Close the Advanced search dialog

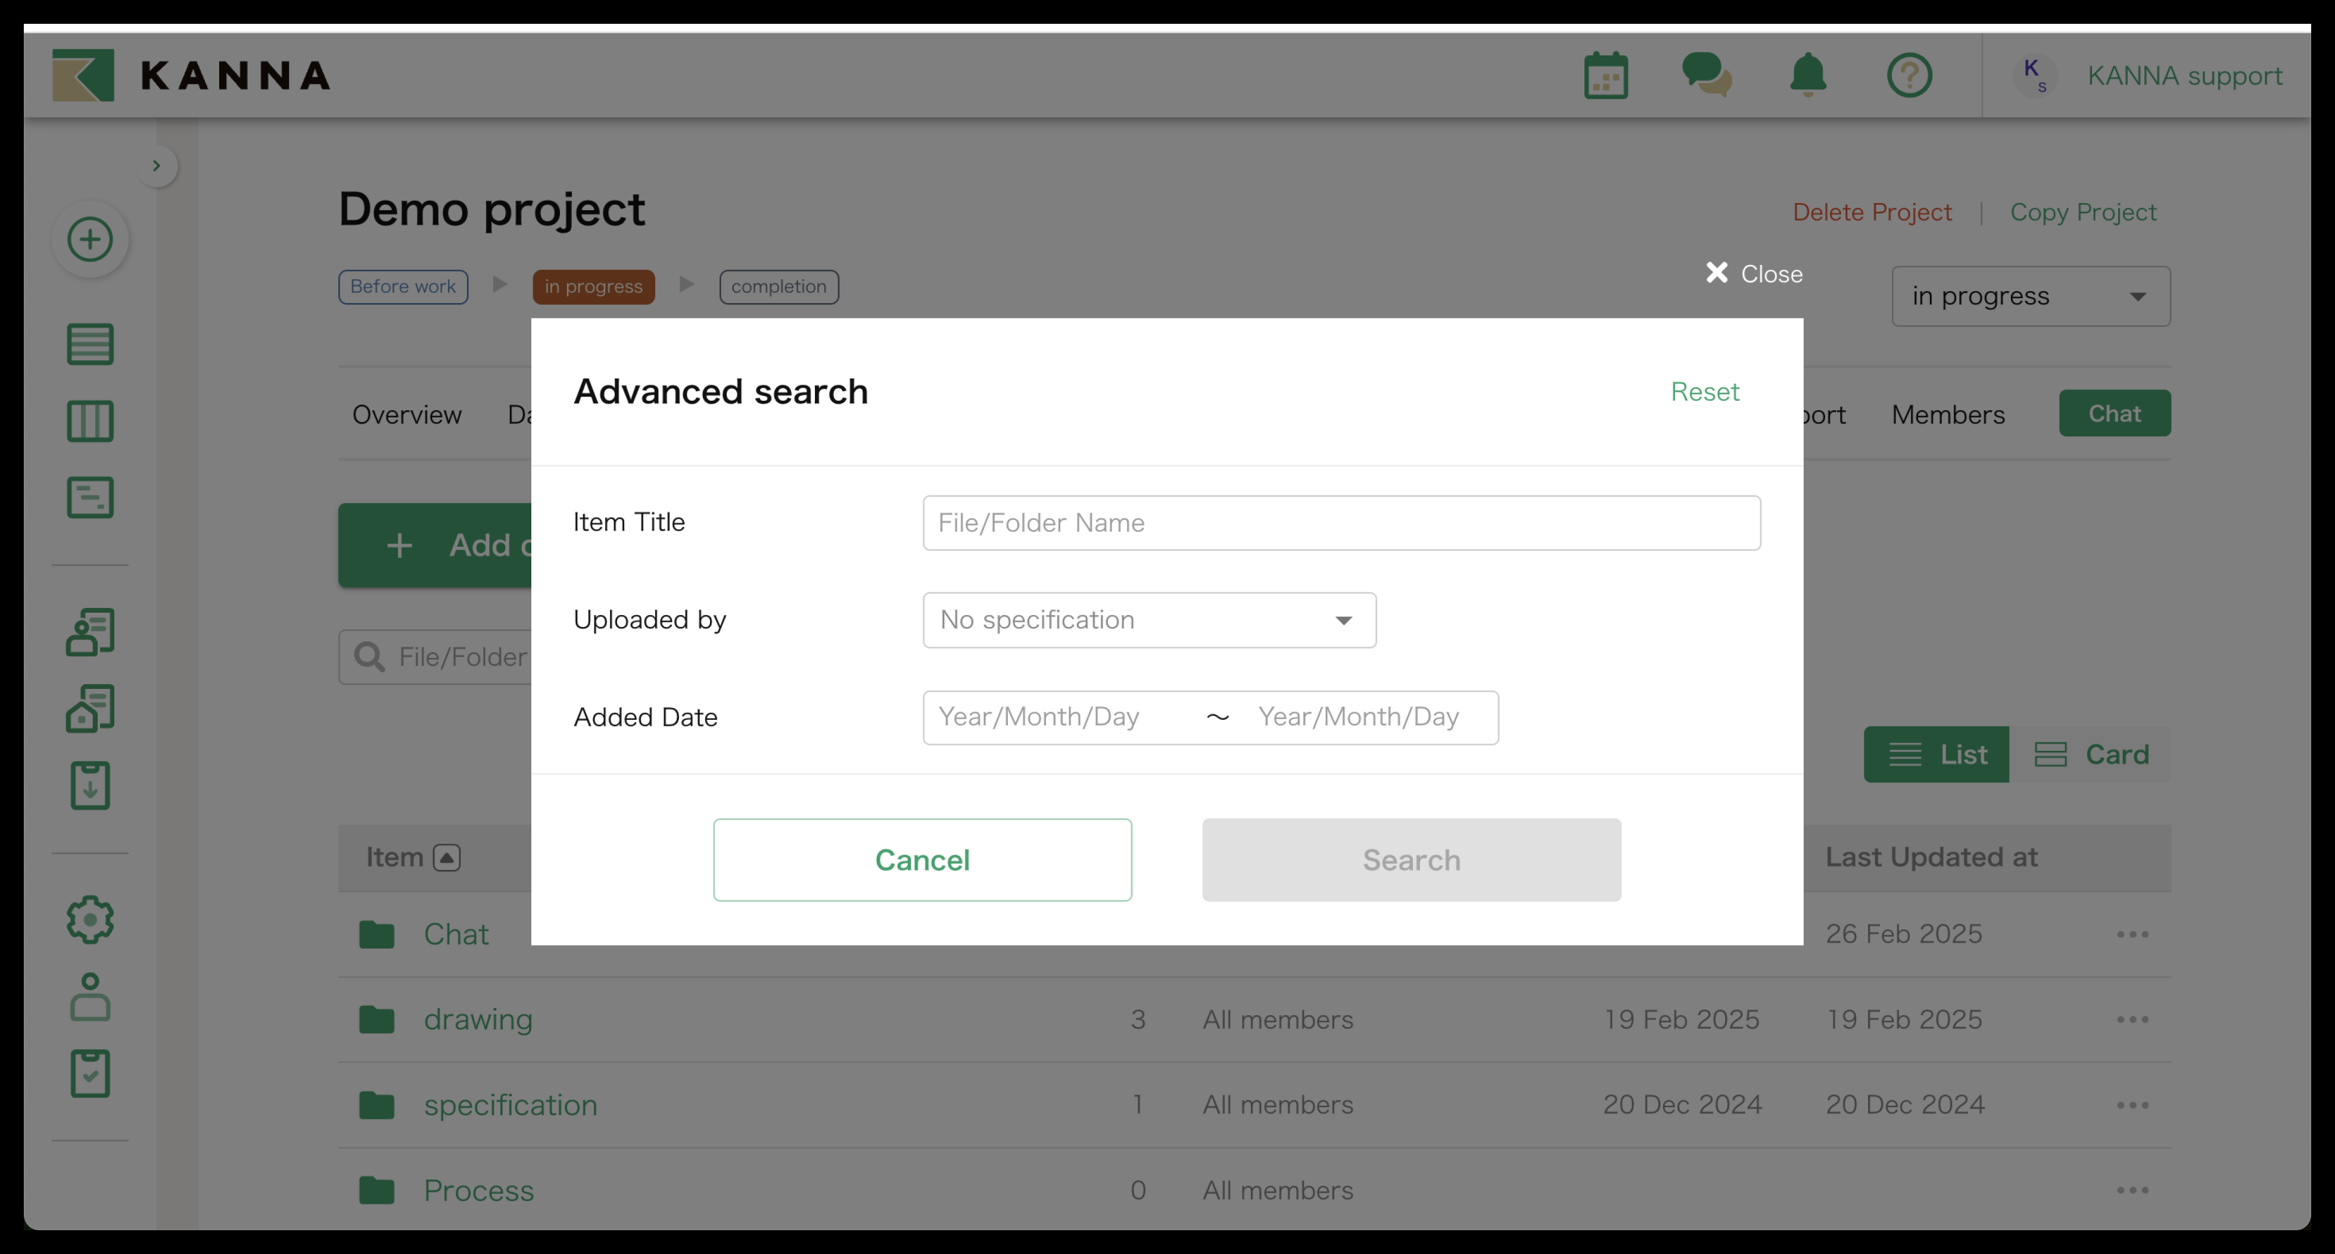1753,274
